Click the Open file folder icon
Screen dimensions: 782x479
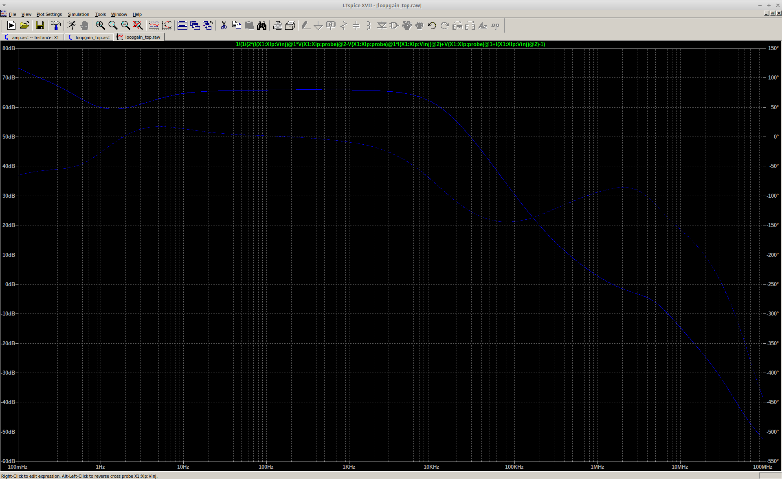[24, 26]
